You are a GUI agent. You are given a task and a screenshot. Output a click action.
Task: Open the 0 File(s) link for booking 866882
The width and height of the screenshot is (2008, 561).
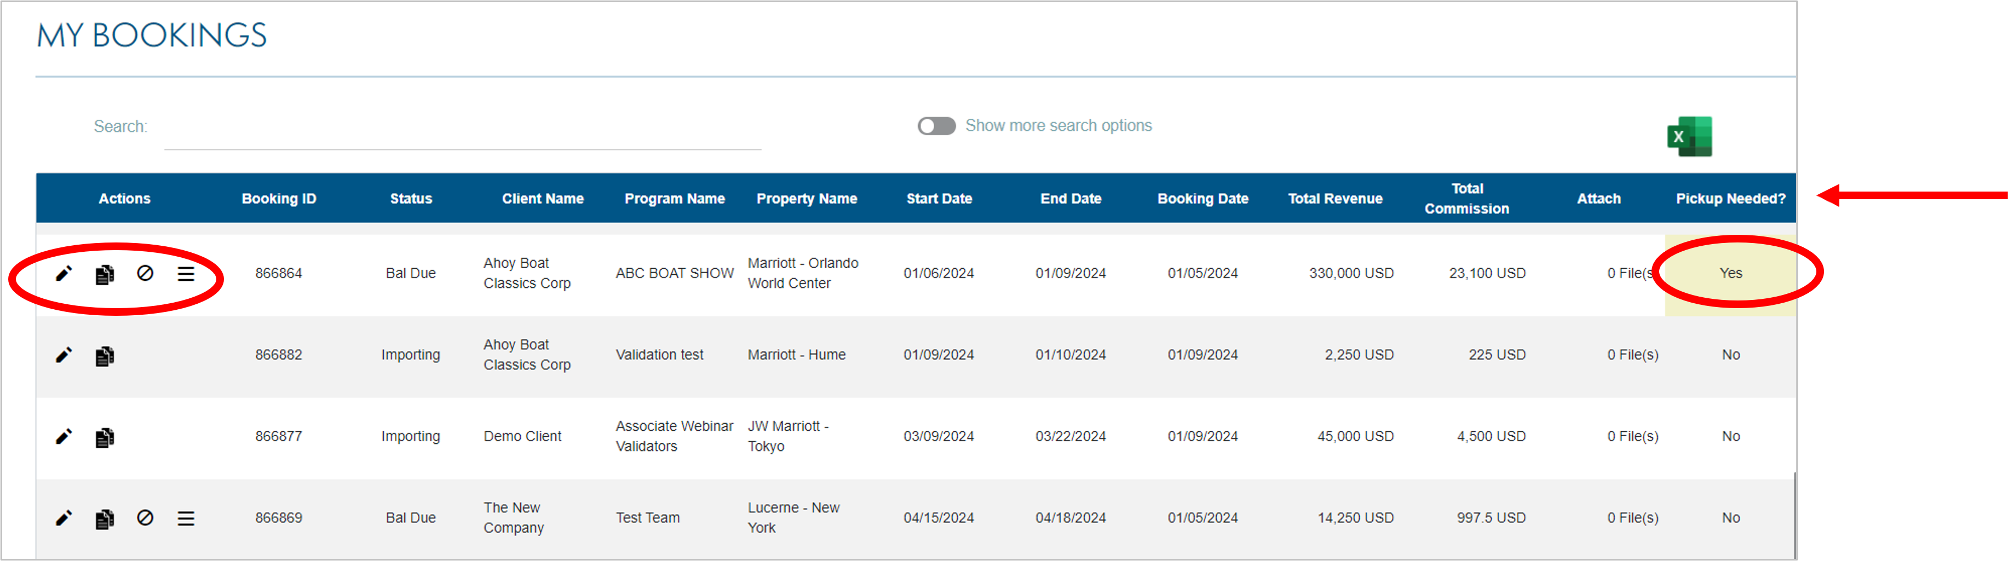(x=1632, y=355)
